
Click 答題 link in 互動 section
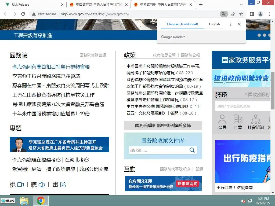(x=199, y=169)
